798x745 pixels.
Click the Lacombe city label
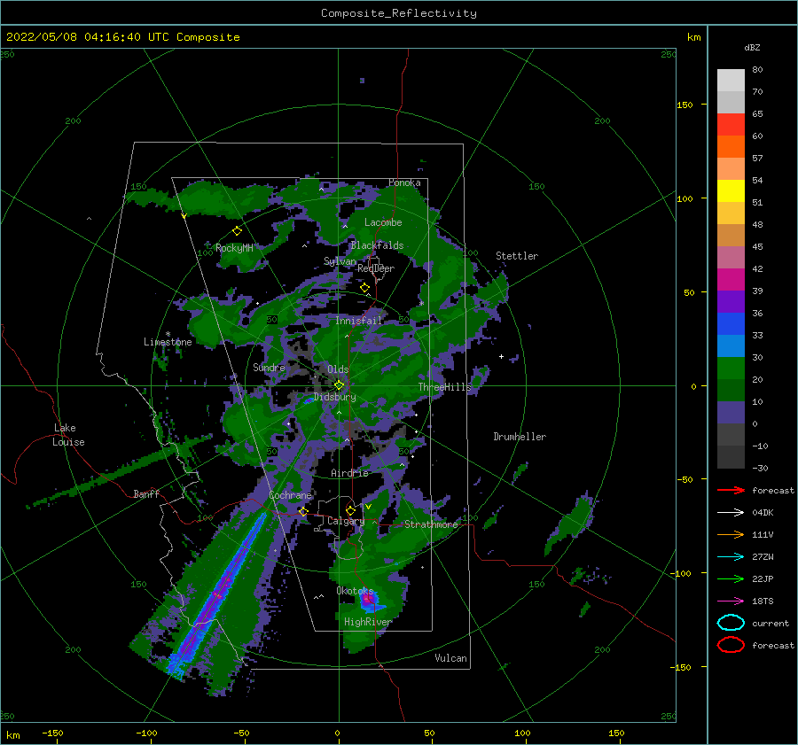[x=383, y=222]
